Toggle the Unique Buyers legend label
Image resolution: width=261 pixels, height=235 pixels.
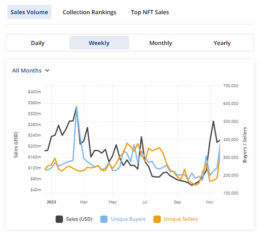tap(128, 219)
